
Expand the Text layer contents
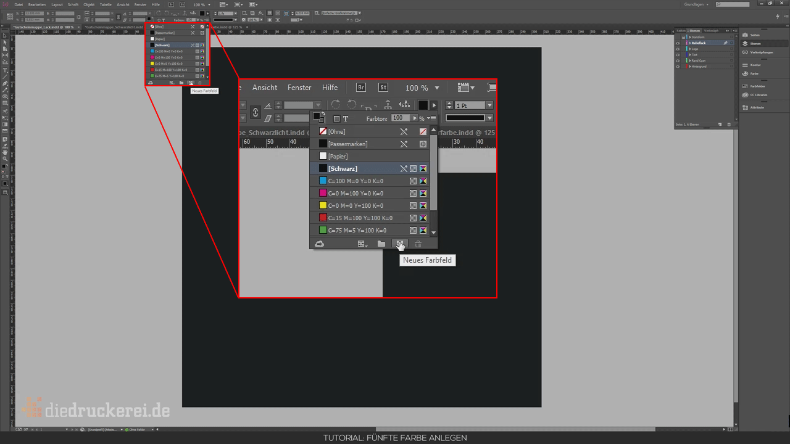[x=690, y=55]
